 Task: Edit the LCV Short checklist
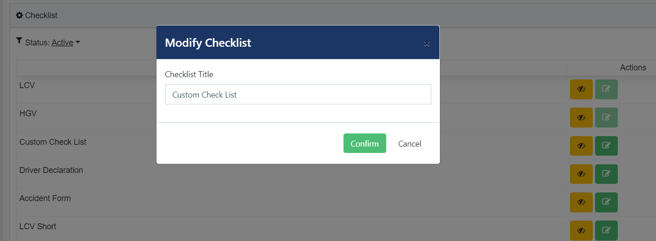click(606, 230)
